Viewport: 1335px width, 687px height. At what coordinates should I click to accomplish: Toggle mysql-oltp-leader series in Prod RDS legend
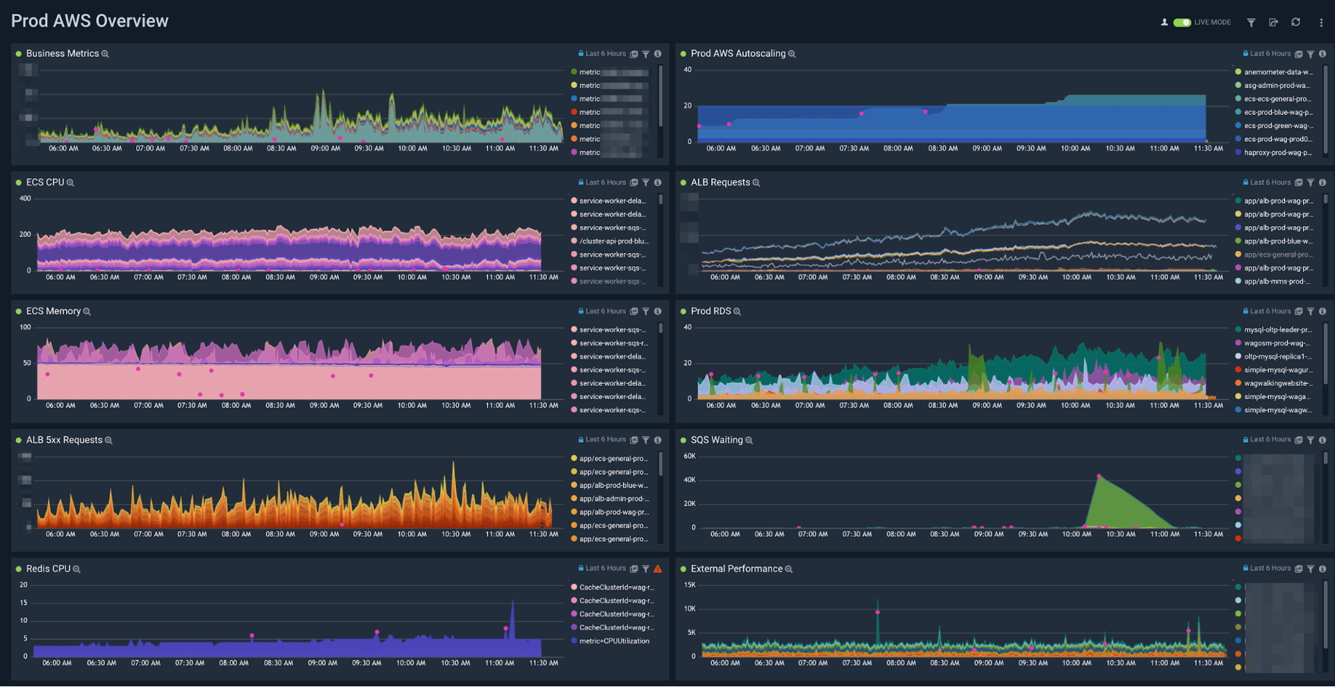click(1277, 330)
